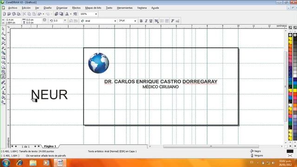The width and height of the screenshot is (297, 167).
Task: Open the Fill tool flyout
Action: tap(3, 97)
